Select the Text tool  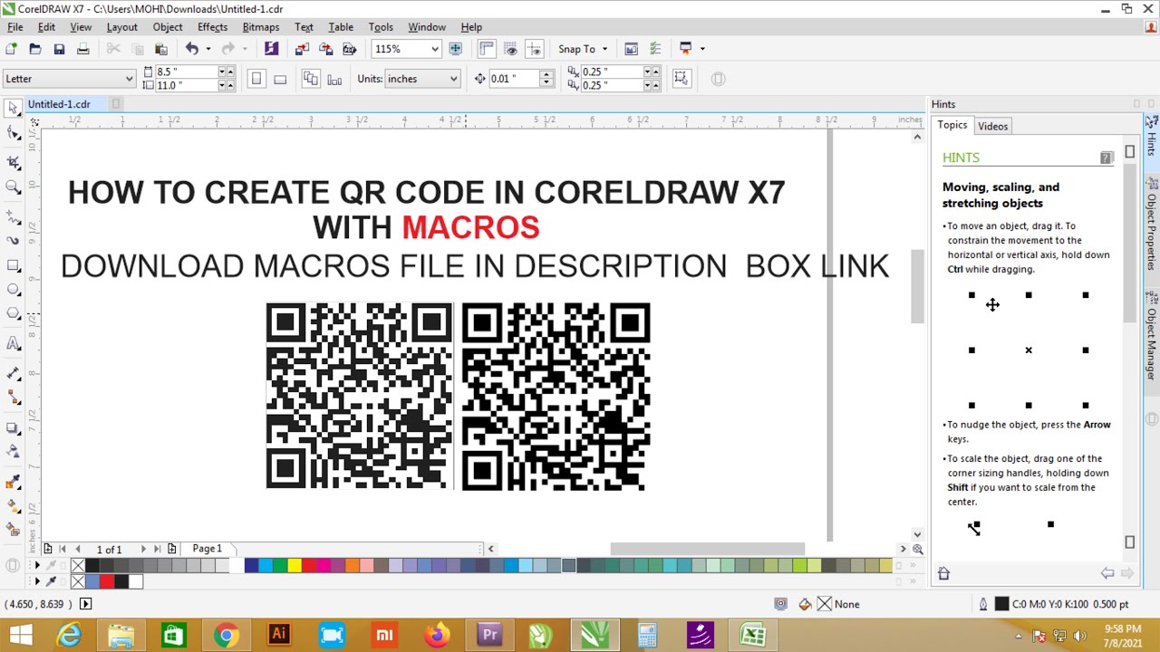pyautogui.click(x=13, y=343)
